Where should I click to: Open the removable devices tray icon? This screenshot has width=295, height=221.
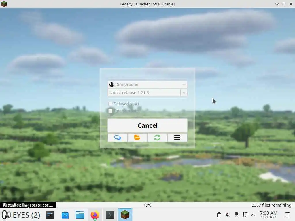tap(237, 215)
